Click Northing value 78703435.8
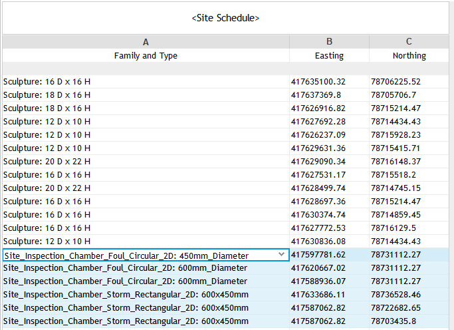This screenshot has width=454, height=330. tap(394, 321)
